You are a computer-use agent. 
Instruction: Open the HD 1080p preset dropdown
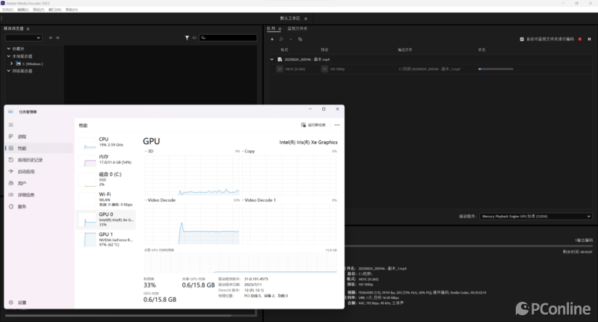324,69
